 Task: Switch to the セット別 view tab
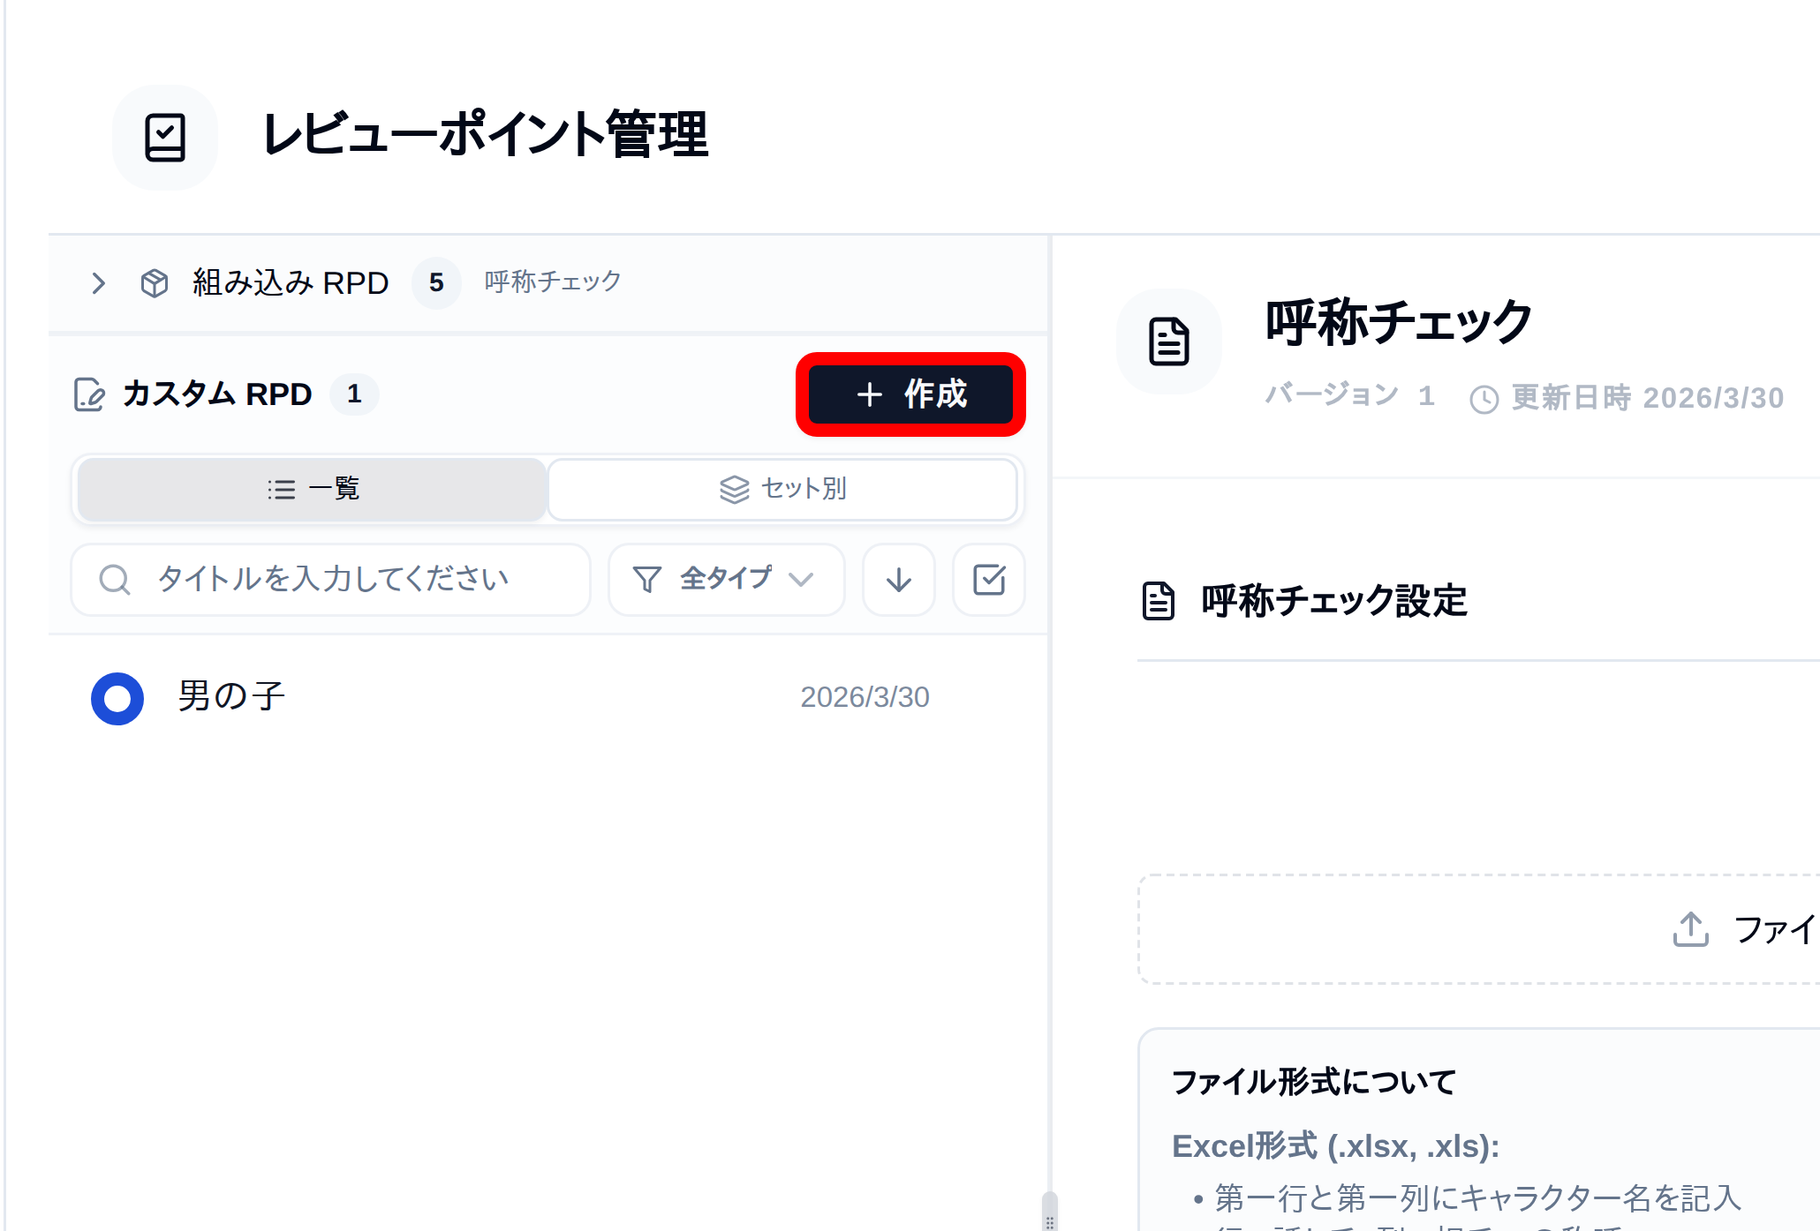click(x=782, y=490)
